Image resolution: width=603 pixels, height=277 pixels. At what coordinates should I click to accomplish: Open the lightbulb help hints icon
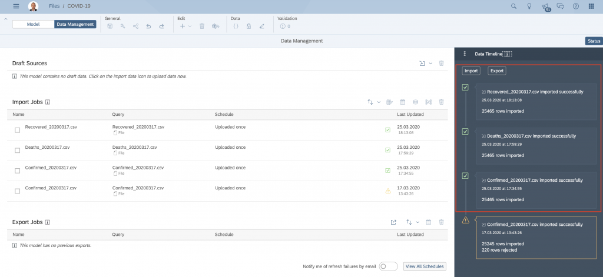pyautogui.click(x=529, y=6)
